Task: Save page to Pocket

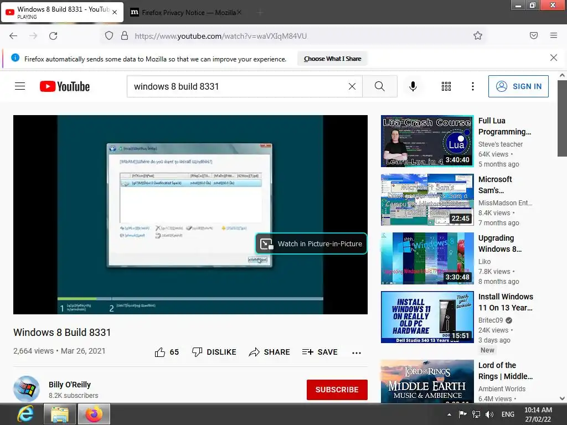Action: click(534, 35)
